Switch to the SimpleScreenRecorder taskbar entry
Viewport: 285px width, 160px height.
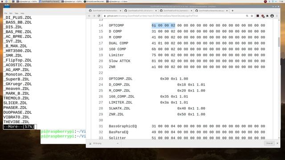click(94, 1)
